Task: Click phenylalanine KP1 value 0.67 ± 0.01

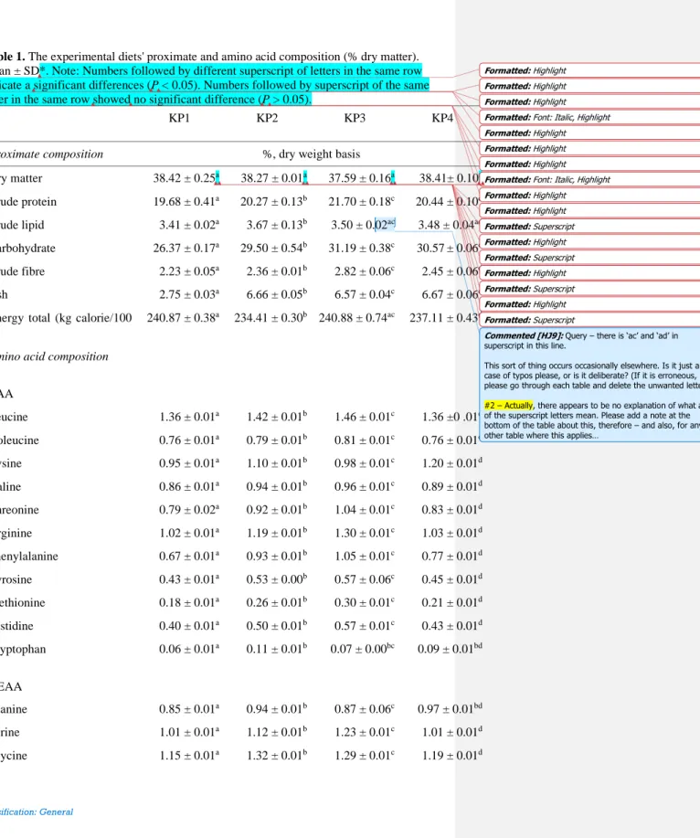Action: (189, 557)
